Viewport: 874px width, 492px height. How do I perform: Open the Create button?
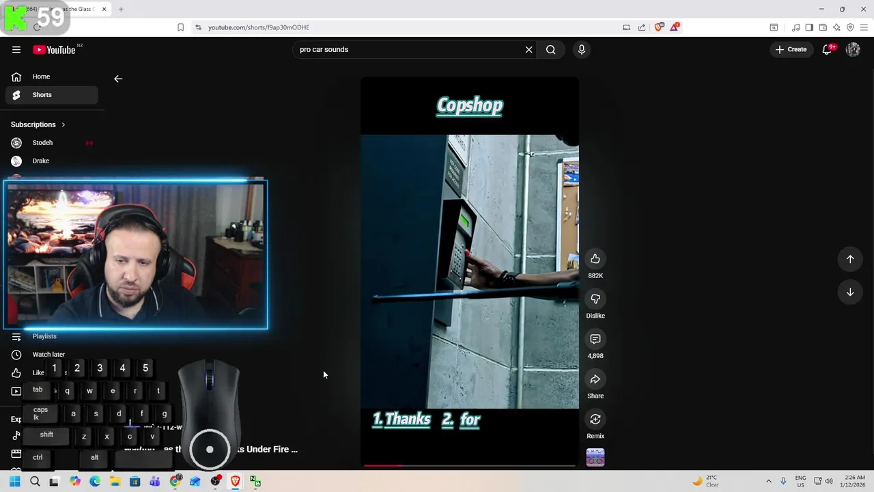791,49
